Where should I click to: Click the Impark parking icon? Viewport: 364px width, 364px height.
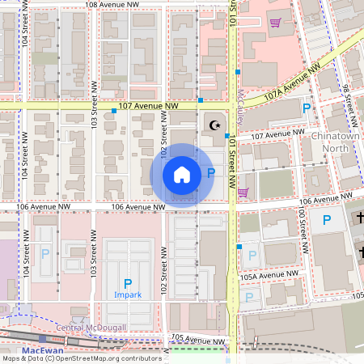(128, 284)
